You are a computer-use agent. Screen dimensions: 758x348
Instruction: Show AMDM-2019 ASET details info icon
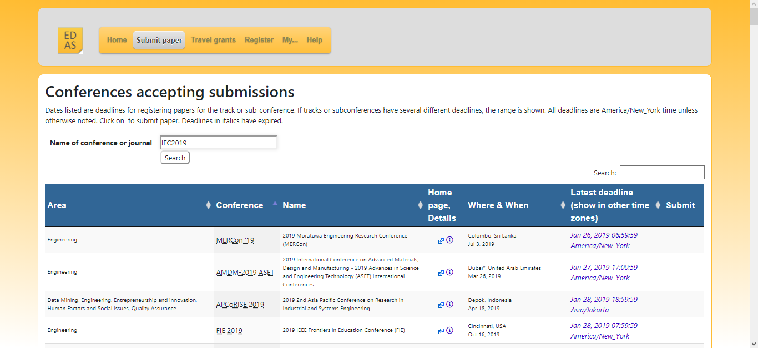[x=449, y=272]
